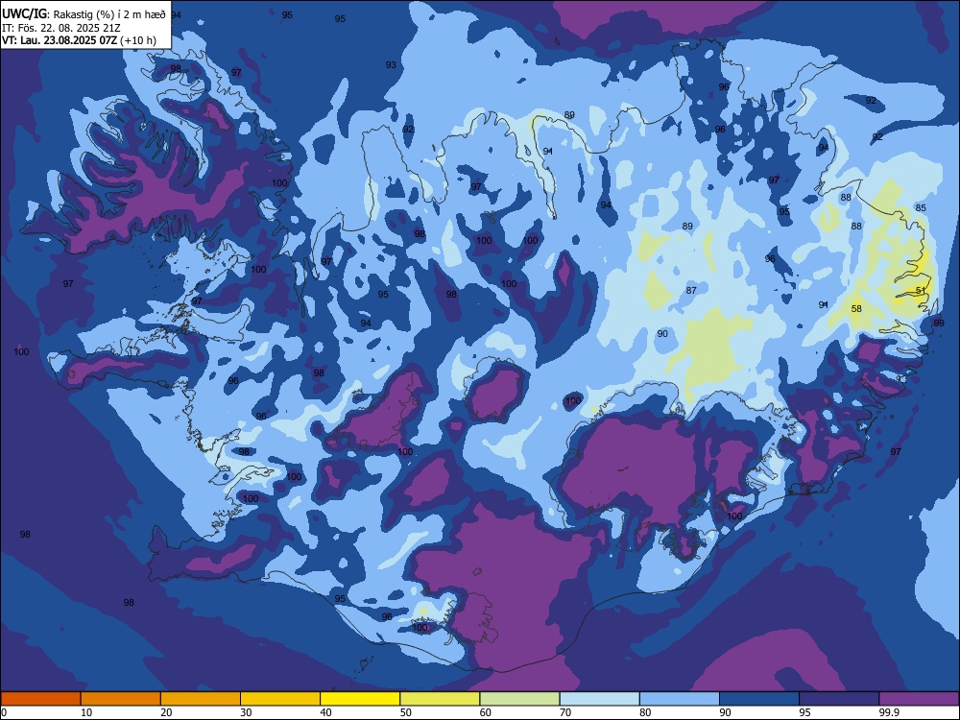Pick the dark navy 95–99.9 legend swatch

pyautogui.click(x=839, y=699)
